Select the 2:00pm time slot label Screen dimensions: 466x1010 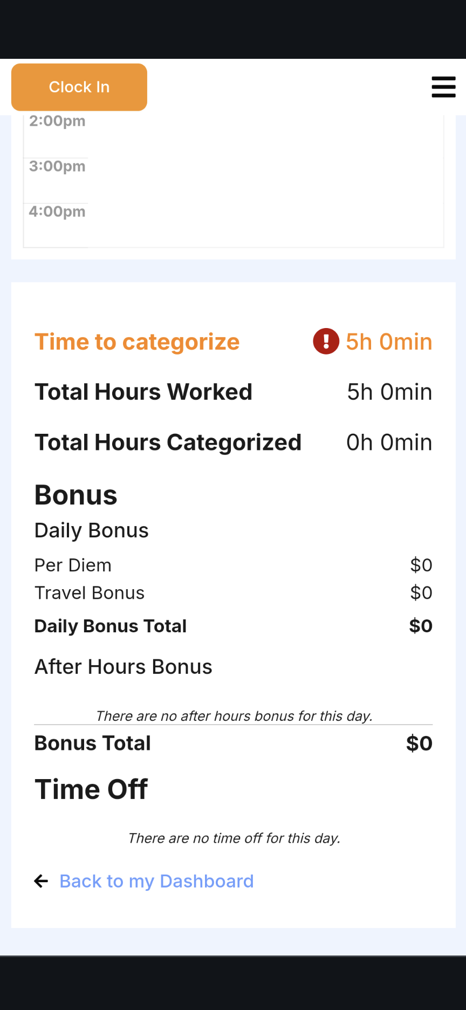point(57,121)
